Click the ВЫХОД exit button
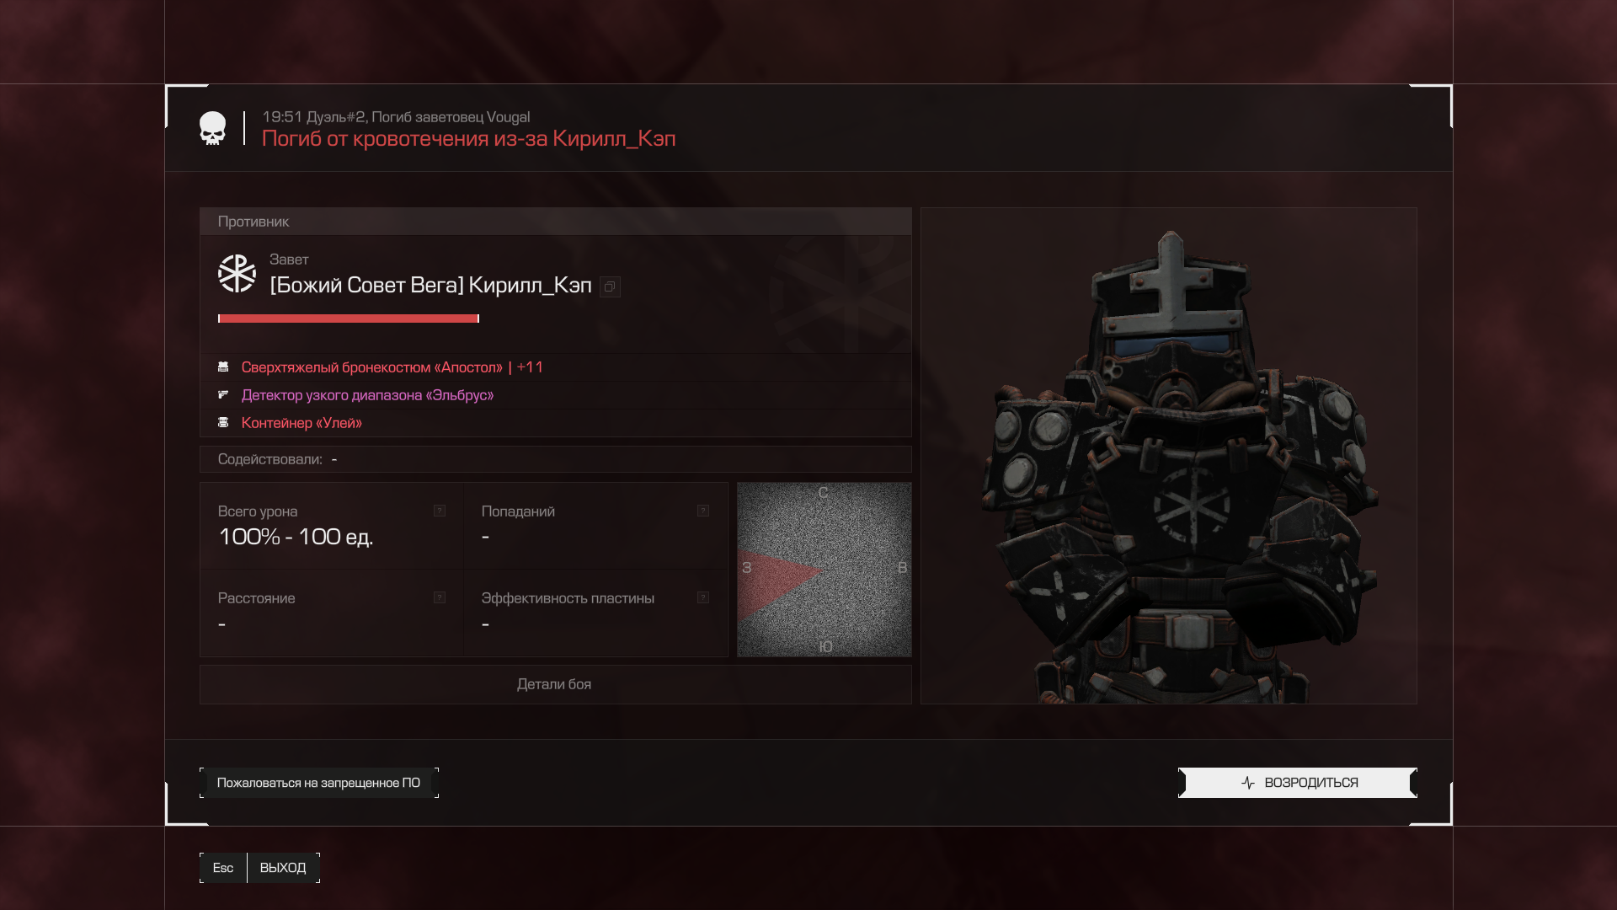Screen dimensions: 1617x910 (x=283, y=868)
